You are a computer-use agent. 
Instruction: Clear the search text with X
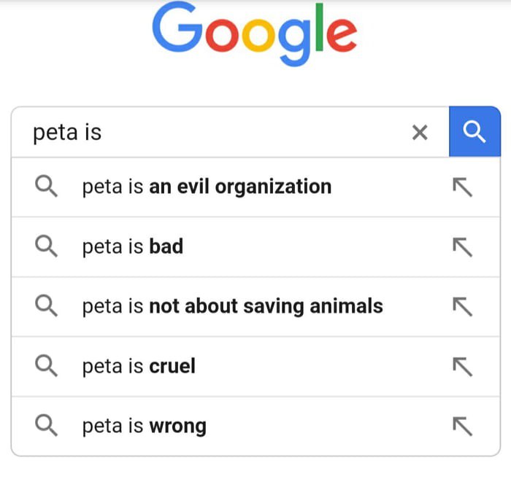tap(420, 132)
